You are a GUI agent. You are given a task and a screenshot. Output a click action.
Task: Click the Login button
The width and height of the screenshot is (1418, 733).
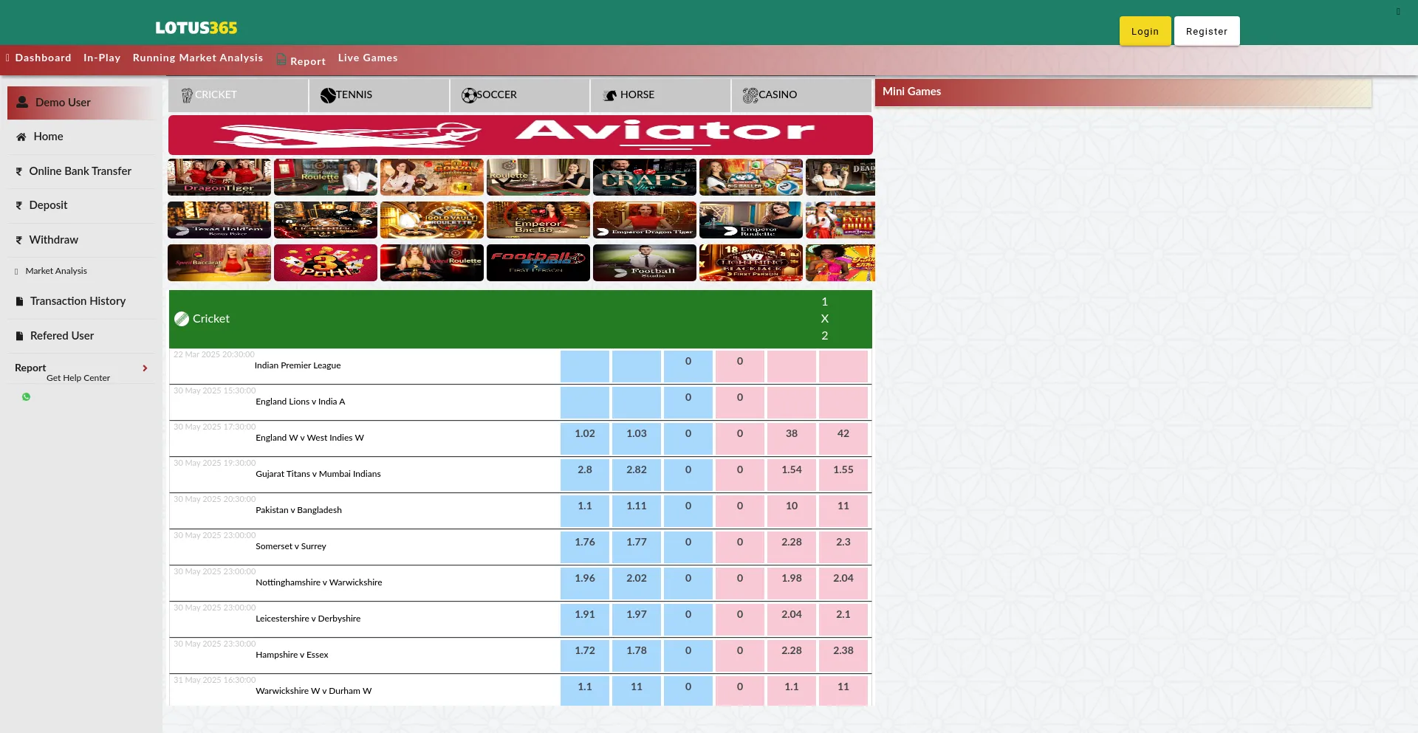coord(1145,31)
